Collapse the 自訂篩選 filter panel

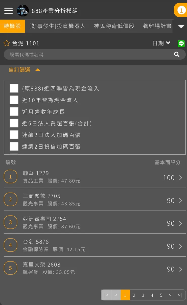37,70
